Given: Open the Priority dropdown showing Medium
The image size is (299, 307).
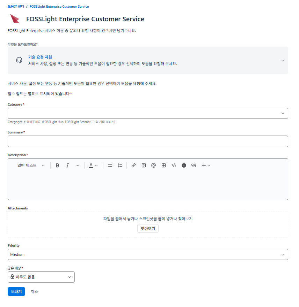Looking at the screenshot, I should pos(148,254).
